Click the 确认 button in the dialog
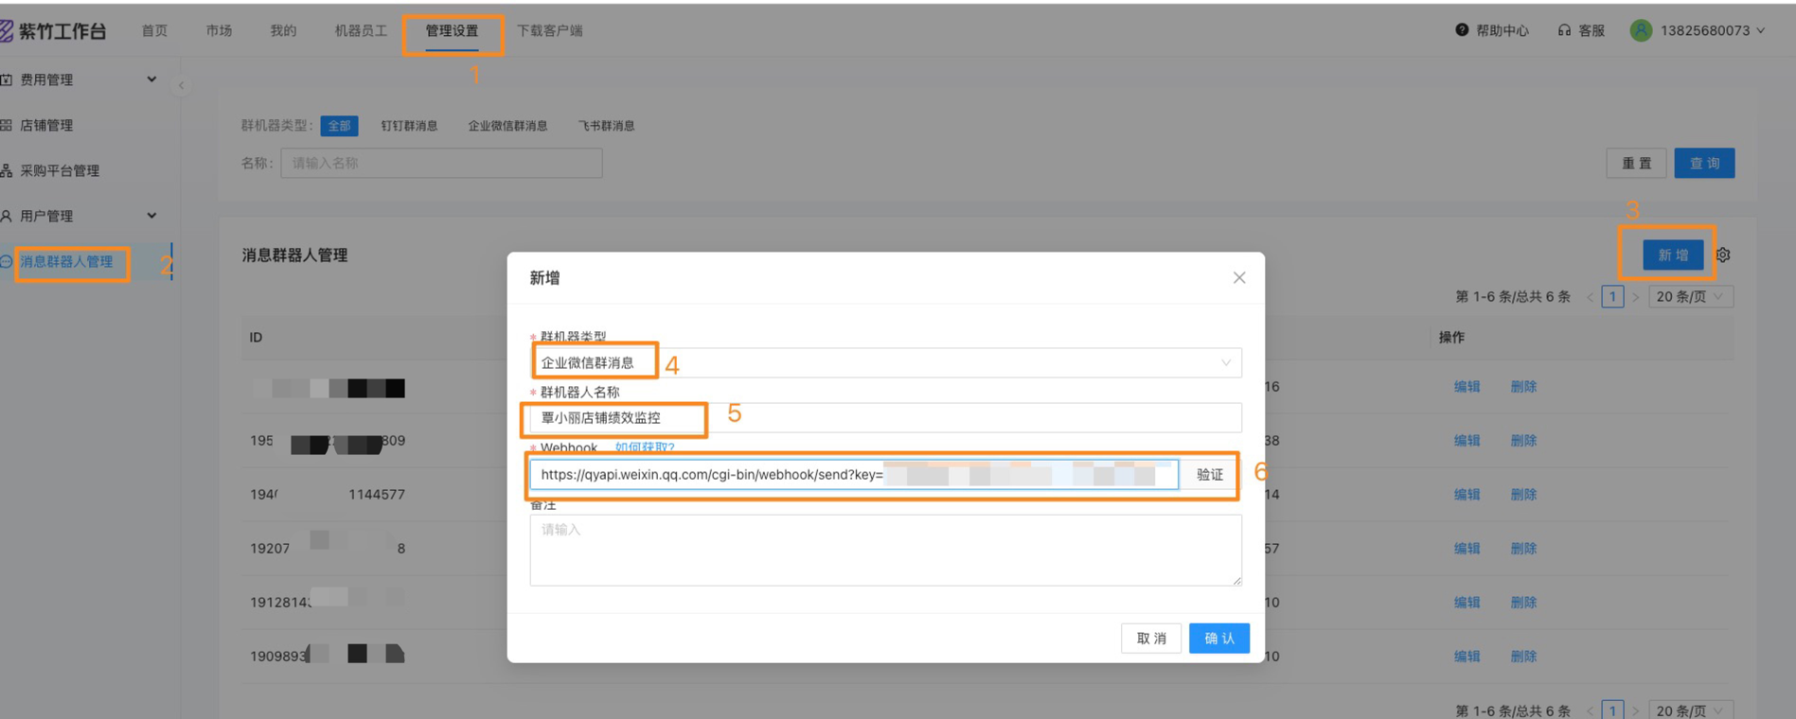This screenshot has width=1796, height=719. 1218,639
